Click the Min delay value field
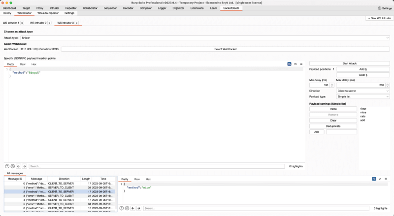This screenshot has width=394, height=216. click(x=320, y=85)
